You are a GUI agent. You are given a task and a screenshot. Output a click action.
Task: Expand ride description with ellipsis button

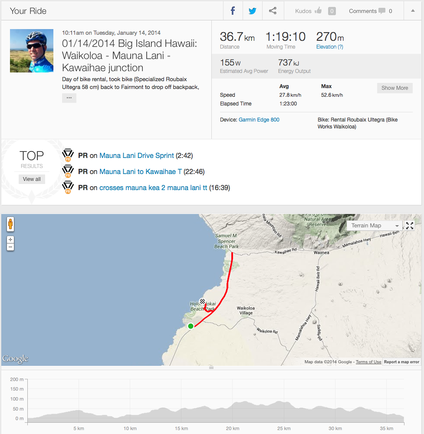click(69, 98)
